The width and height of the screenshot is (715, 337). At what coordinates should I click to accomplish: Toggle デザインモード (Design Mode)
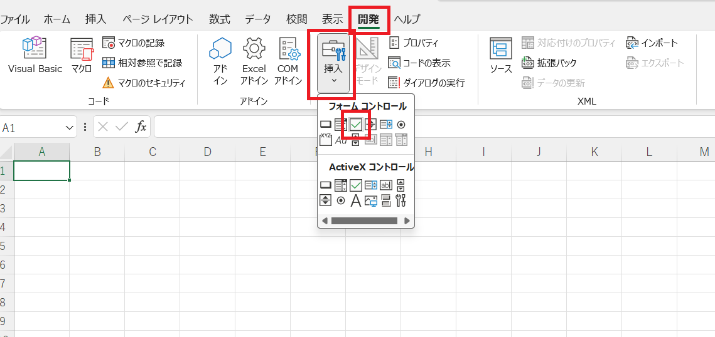pos(367,61)
